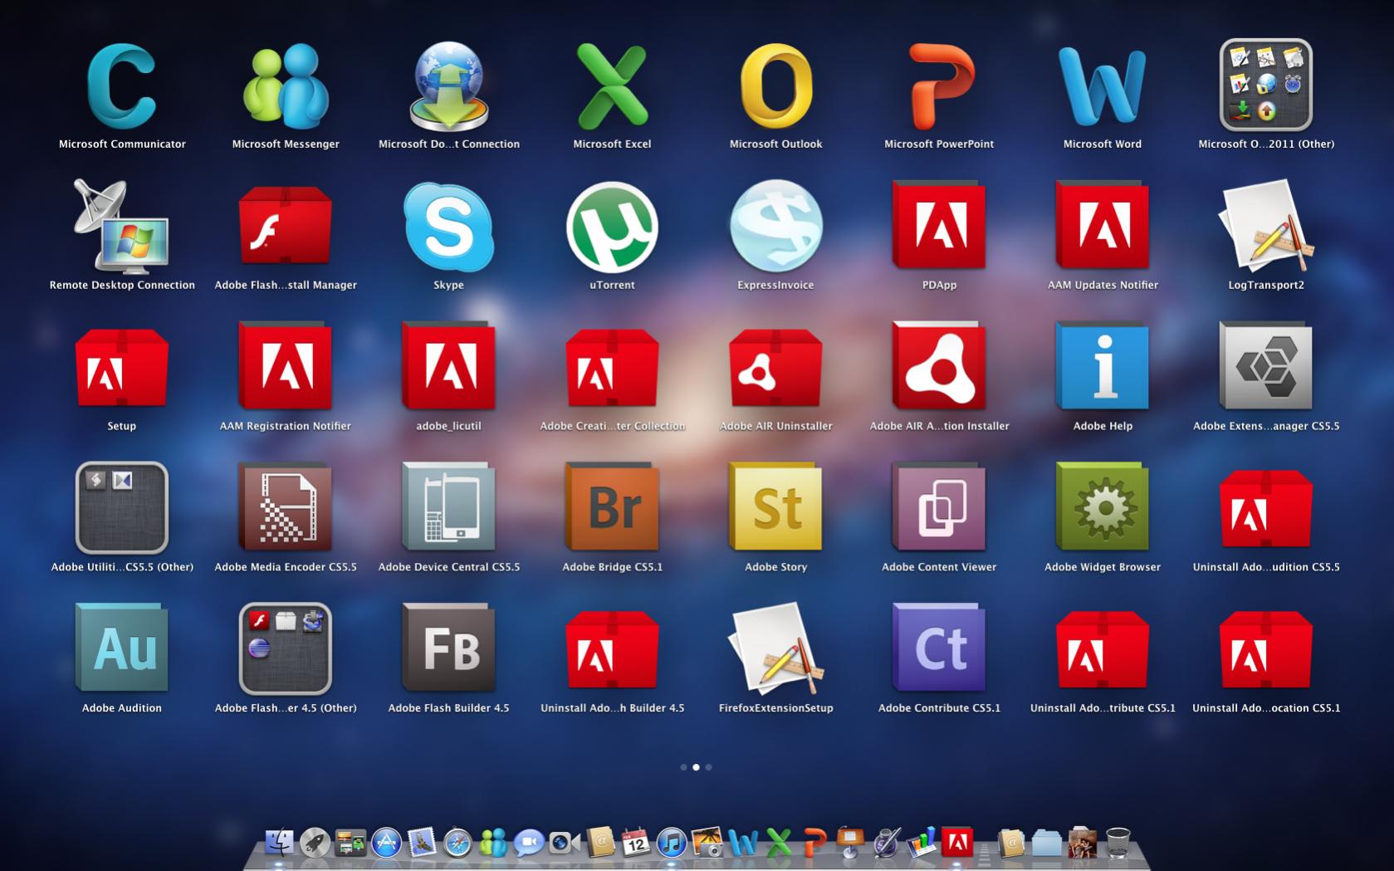This screenshot has width=1394, height=871.
Task: Run Uninstall Adobe Flash Builder 4.5
Action: [x=612, y=650]
